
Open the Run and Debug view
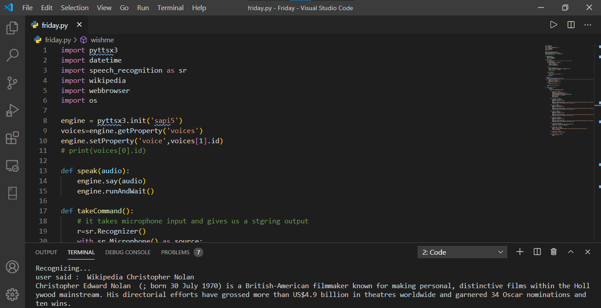point(12,110)
